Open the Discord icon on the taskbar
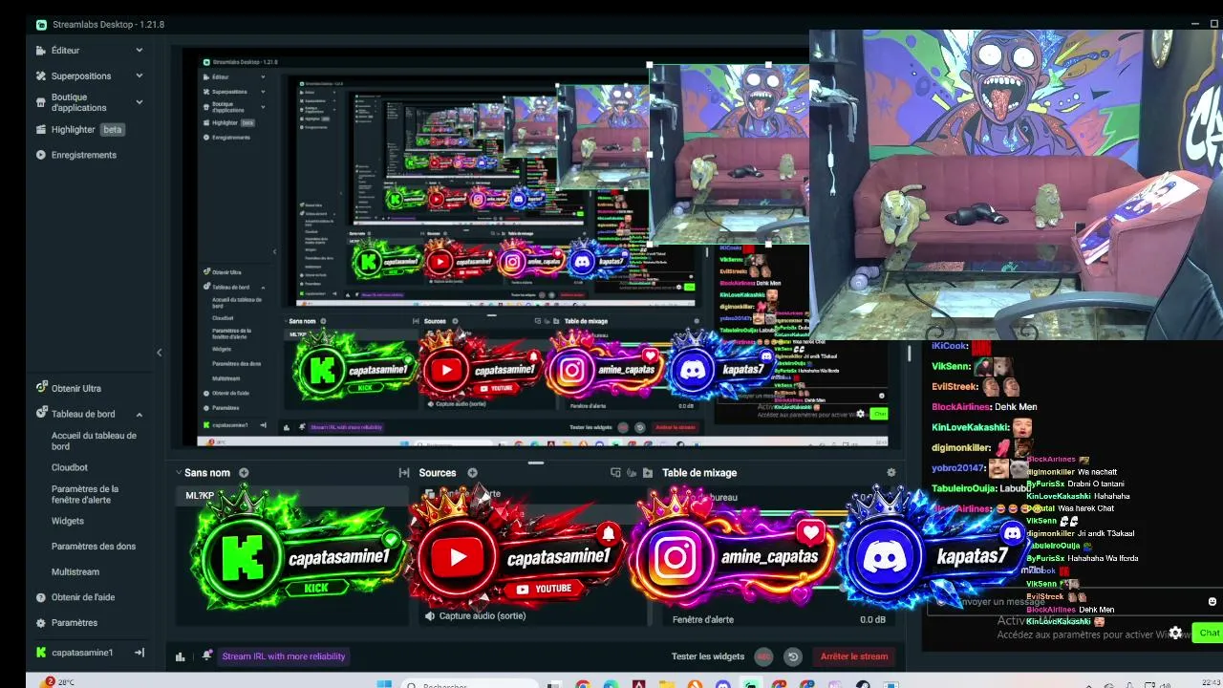The width and height of the screenshot is (1223, 688). coord(723,684)
